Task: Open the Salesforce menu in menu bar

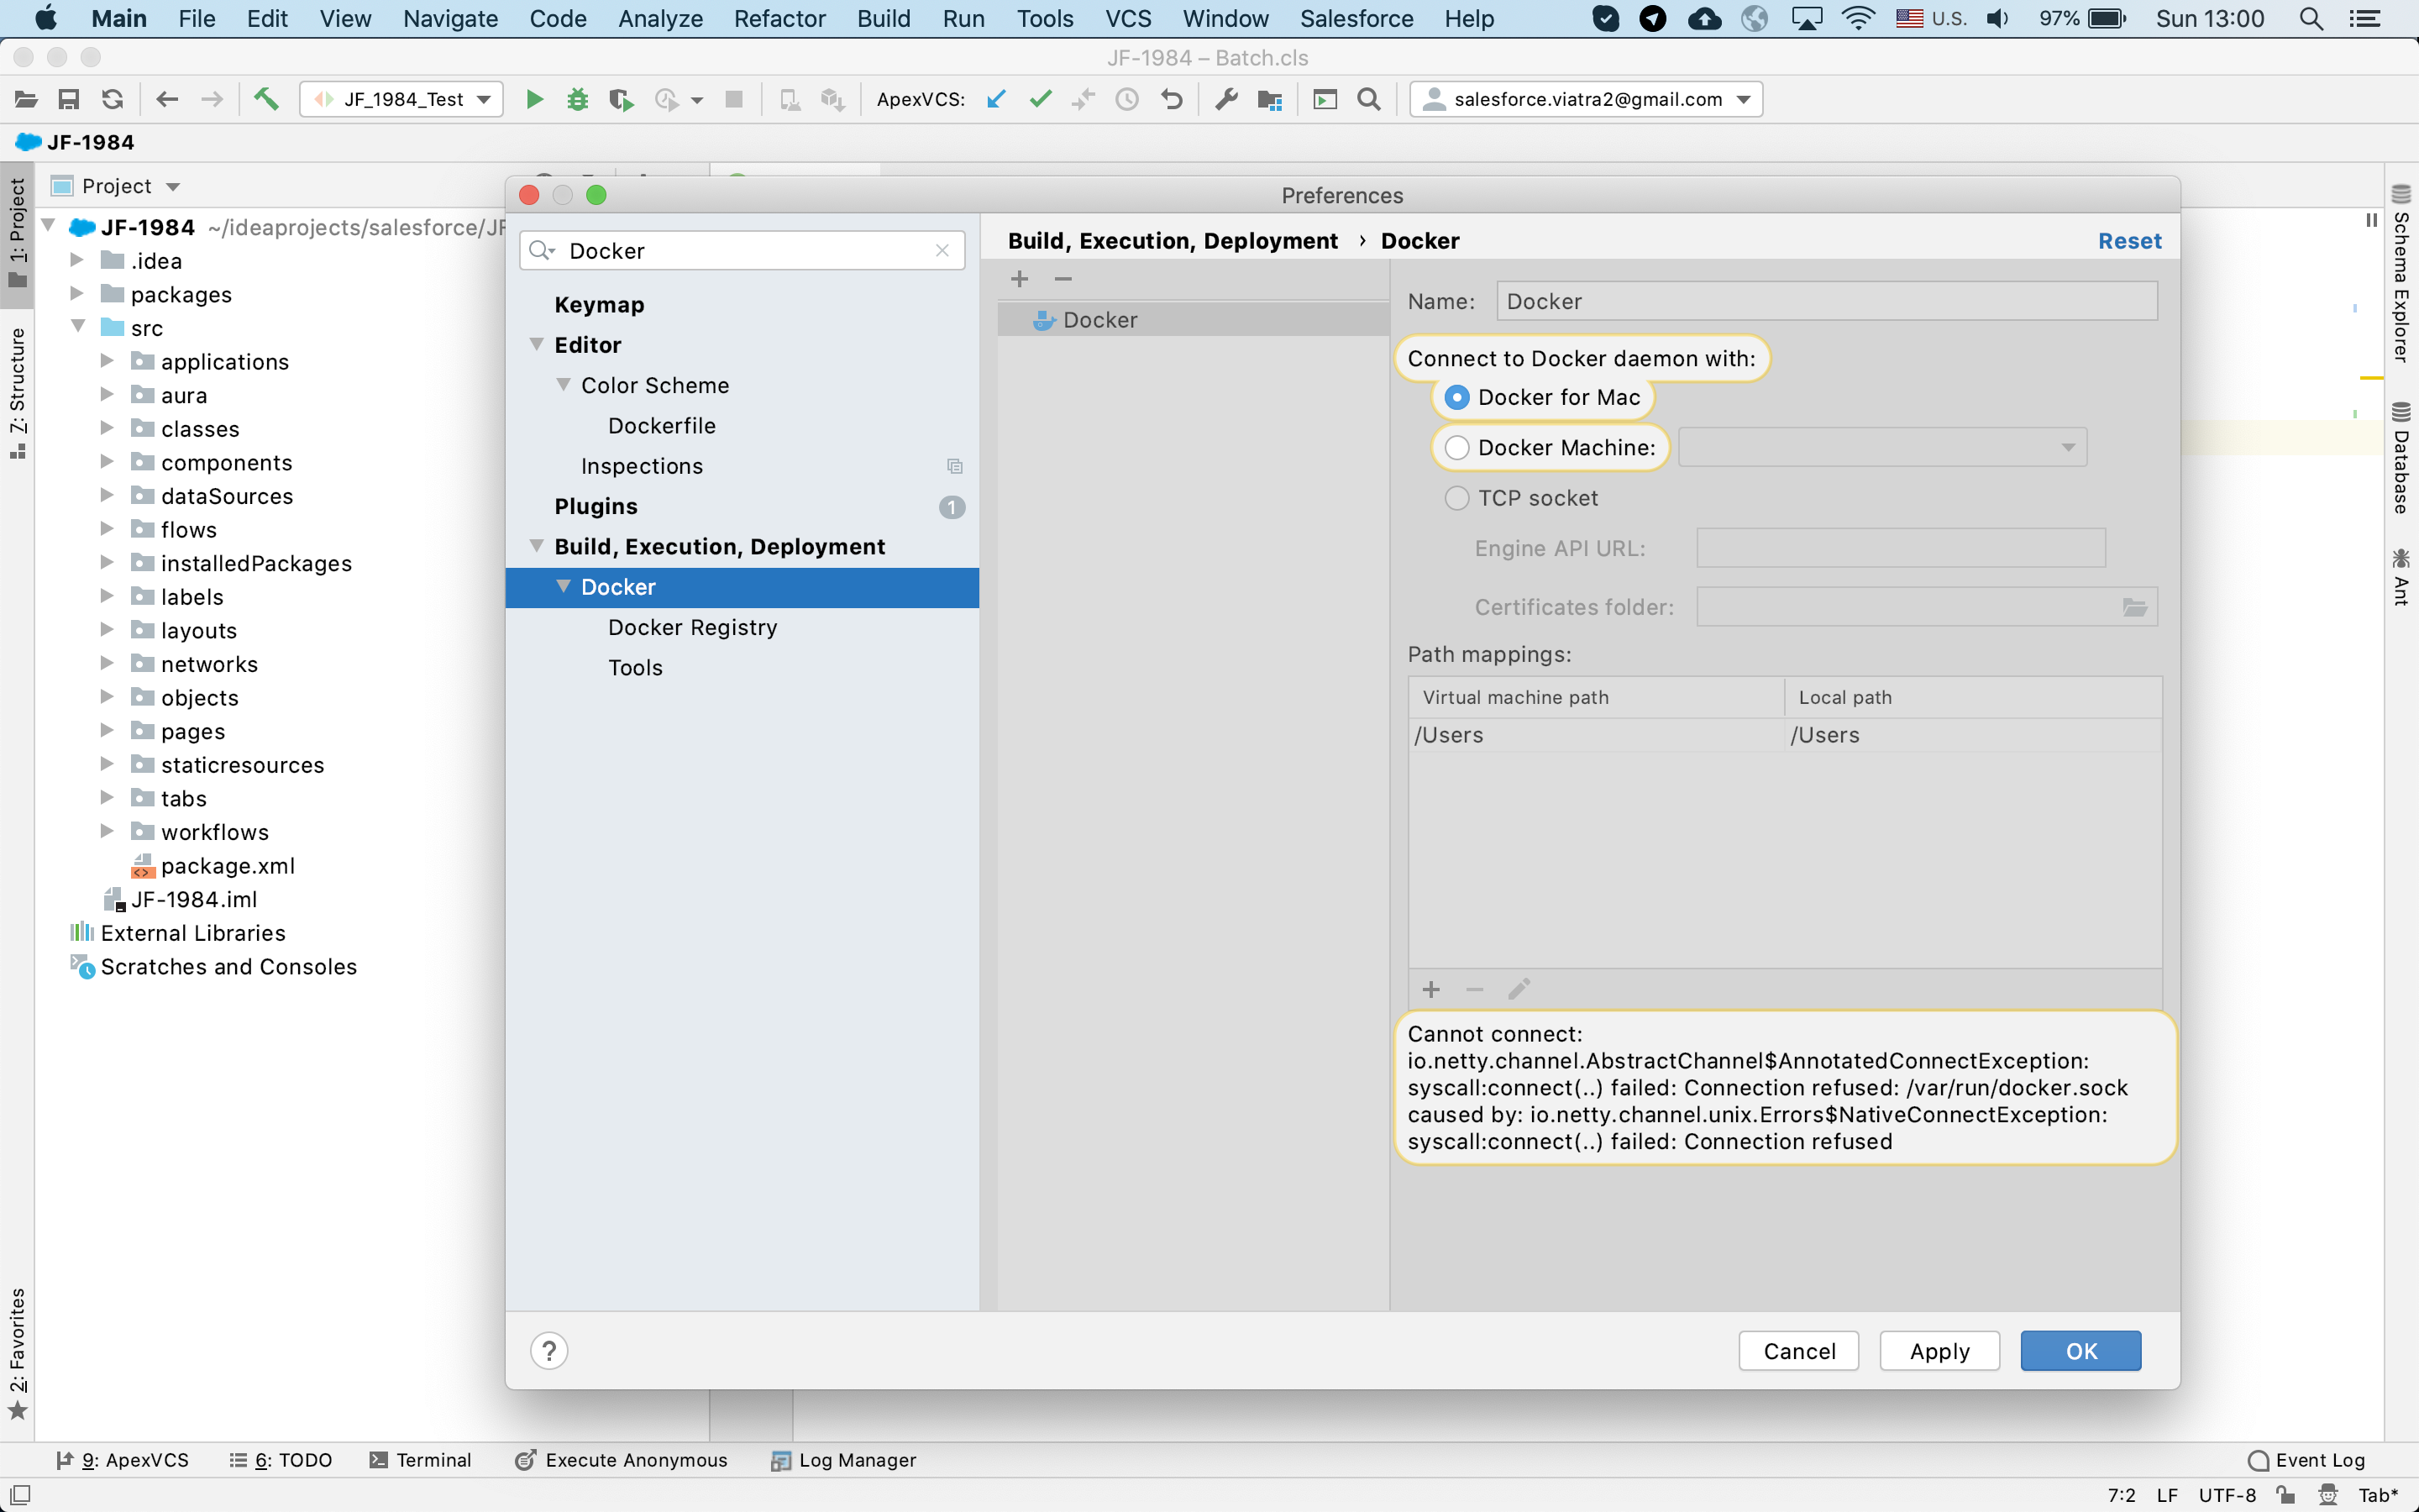Action: pyautogui.click(x=1356, y=18)
